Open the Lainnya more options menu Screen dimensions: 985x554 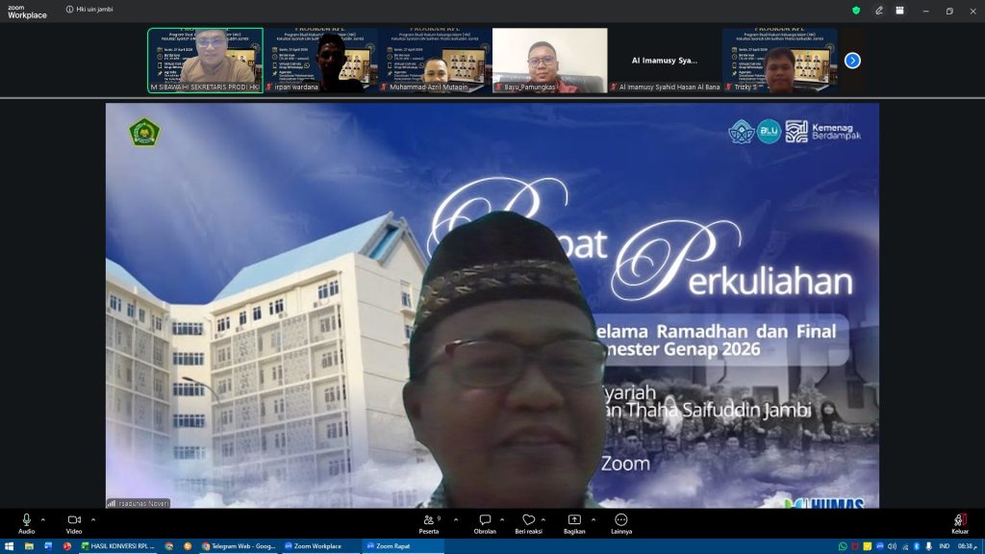(x=621, y=520)
